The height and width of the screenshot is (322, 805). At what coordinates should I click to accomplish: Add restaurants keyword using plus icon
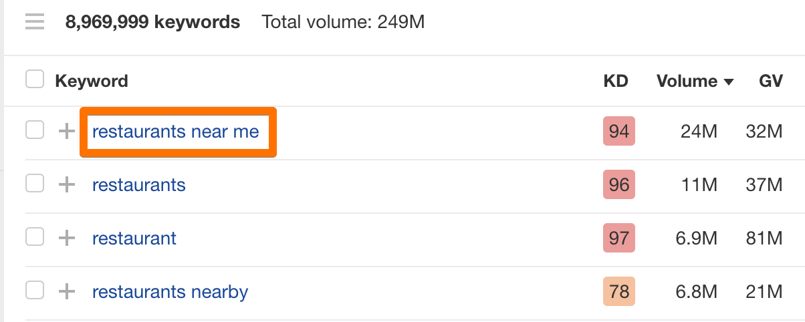pyautogui.click(x=66, y=184)
